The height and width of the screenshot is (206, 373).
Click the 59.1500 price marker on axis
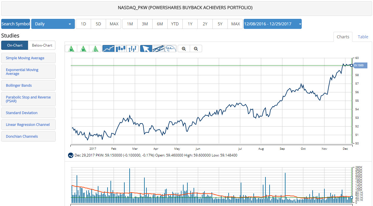(x=359, y=65)
